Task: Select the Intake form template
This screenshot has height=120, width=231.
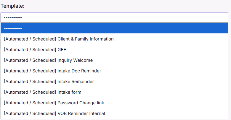Action: click(43, 92)
